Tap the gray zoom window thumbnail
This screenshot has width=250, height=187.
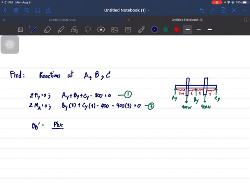[x=10, y=45]
